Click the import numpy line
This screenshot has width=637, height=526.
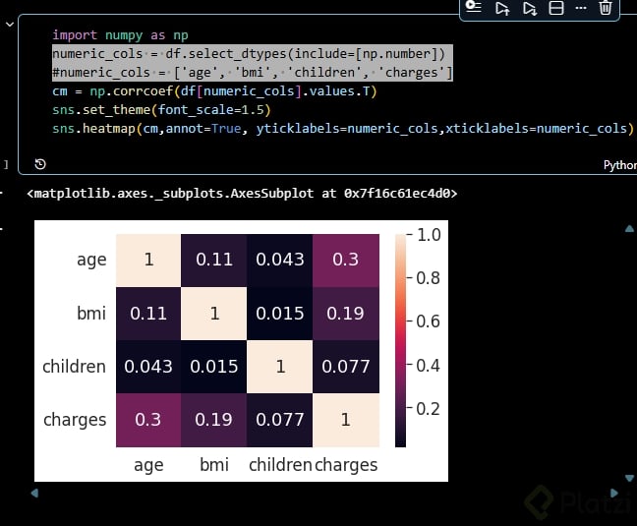click(x=120, y=35)
